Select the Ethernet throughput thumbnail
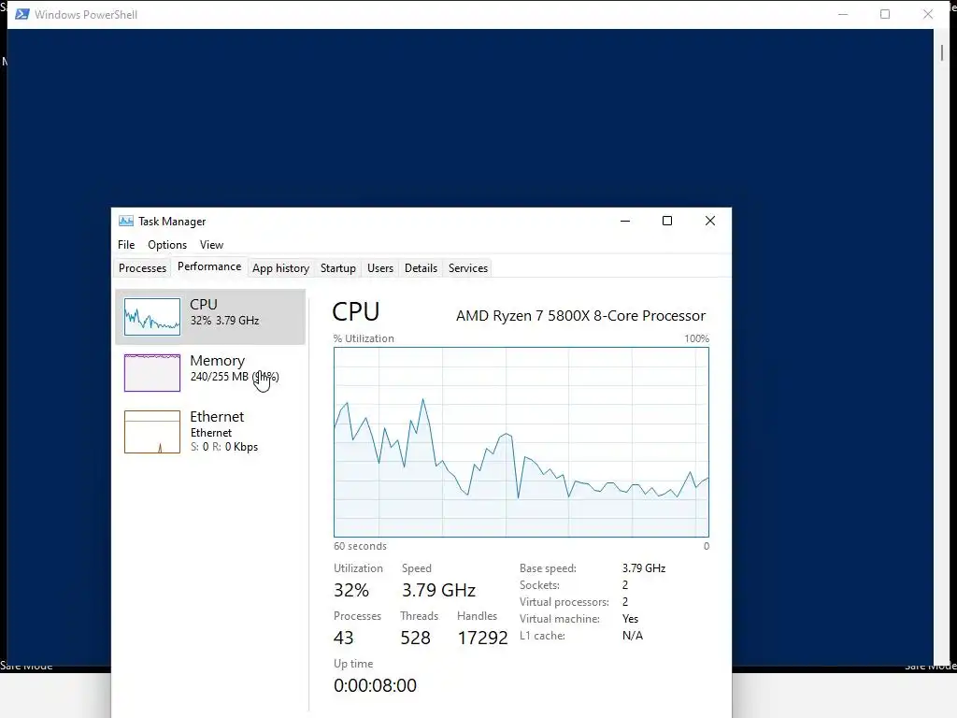957x718 pixels. click(x=152, y=432)
